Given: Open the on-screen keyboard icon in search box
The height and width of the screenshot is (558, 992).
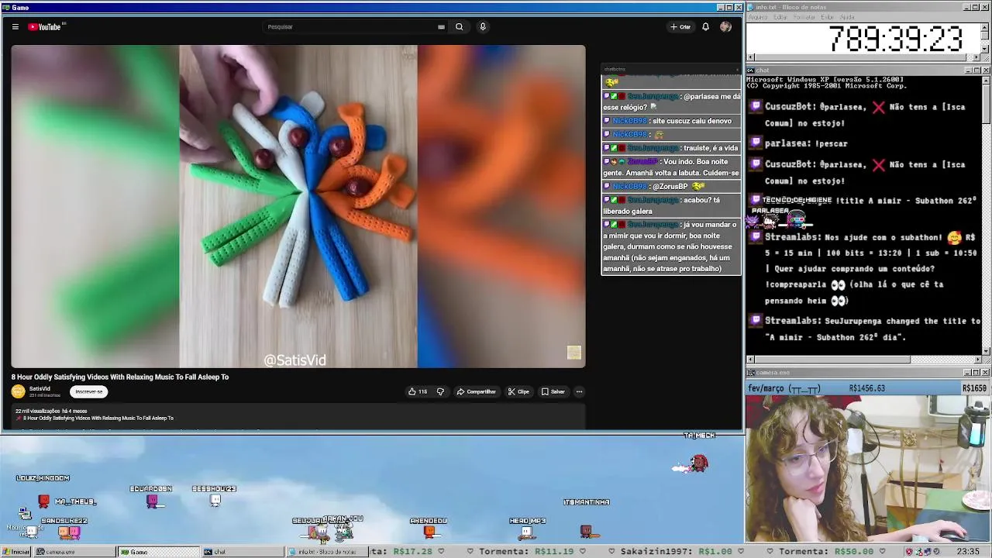Looking at the screenshot, I should (441, 26).
